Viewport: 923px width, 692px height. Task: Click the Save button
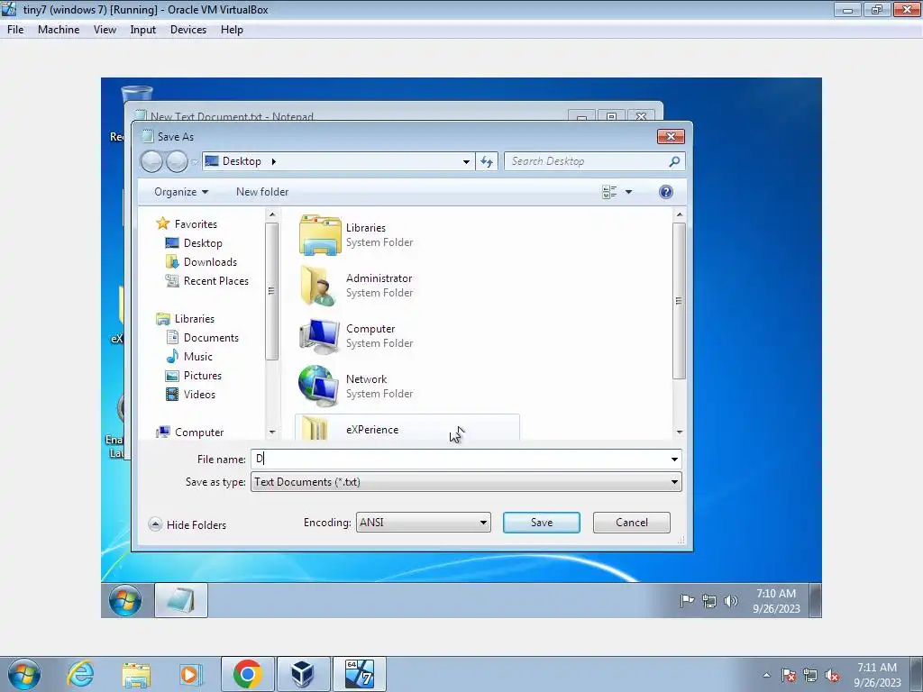tap(542, 523)
